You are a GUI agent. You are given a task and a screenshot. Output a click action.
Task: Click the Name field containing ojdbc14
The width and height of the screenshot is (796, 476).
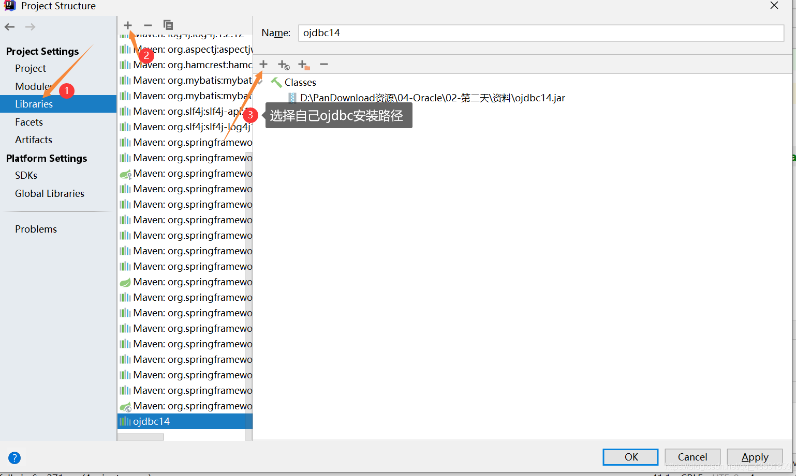click(x=541, y=33)
